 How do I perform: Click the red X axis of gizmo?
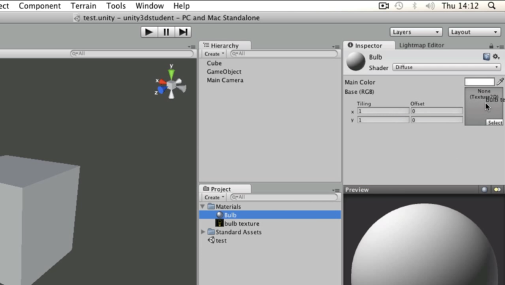coord(163,83)
